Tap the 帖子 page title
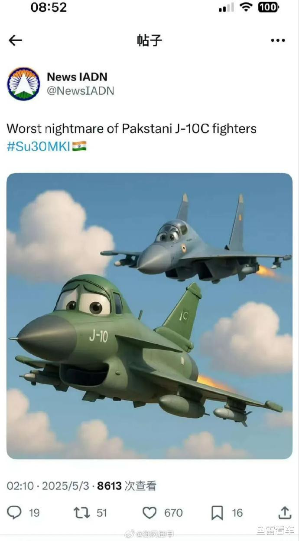 (149, 40)
